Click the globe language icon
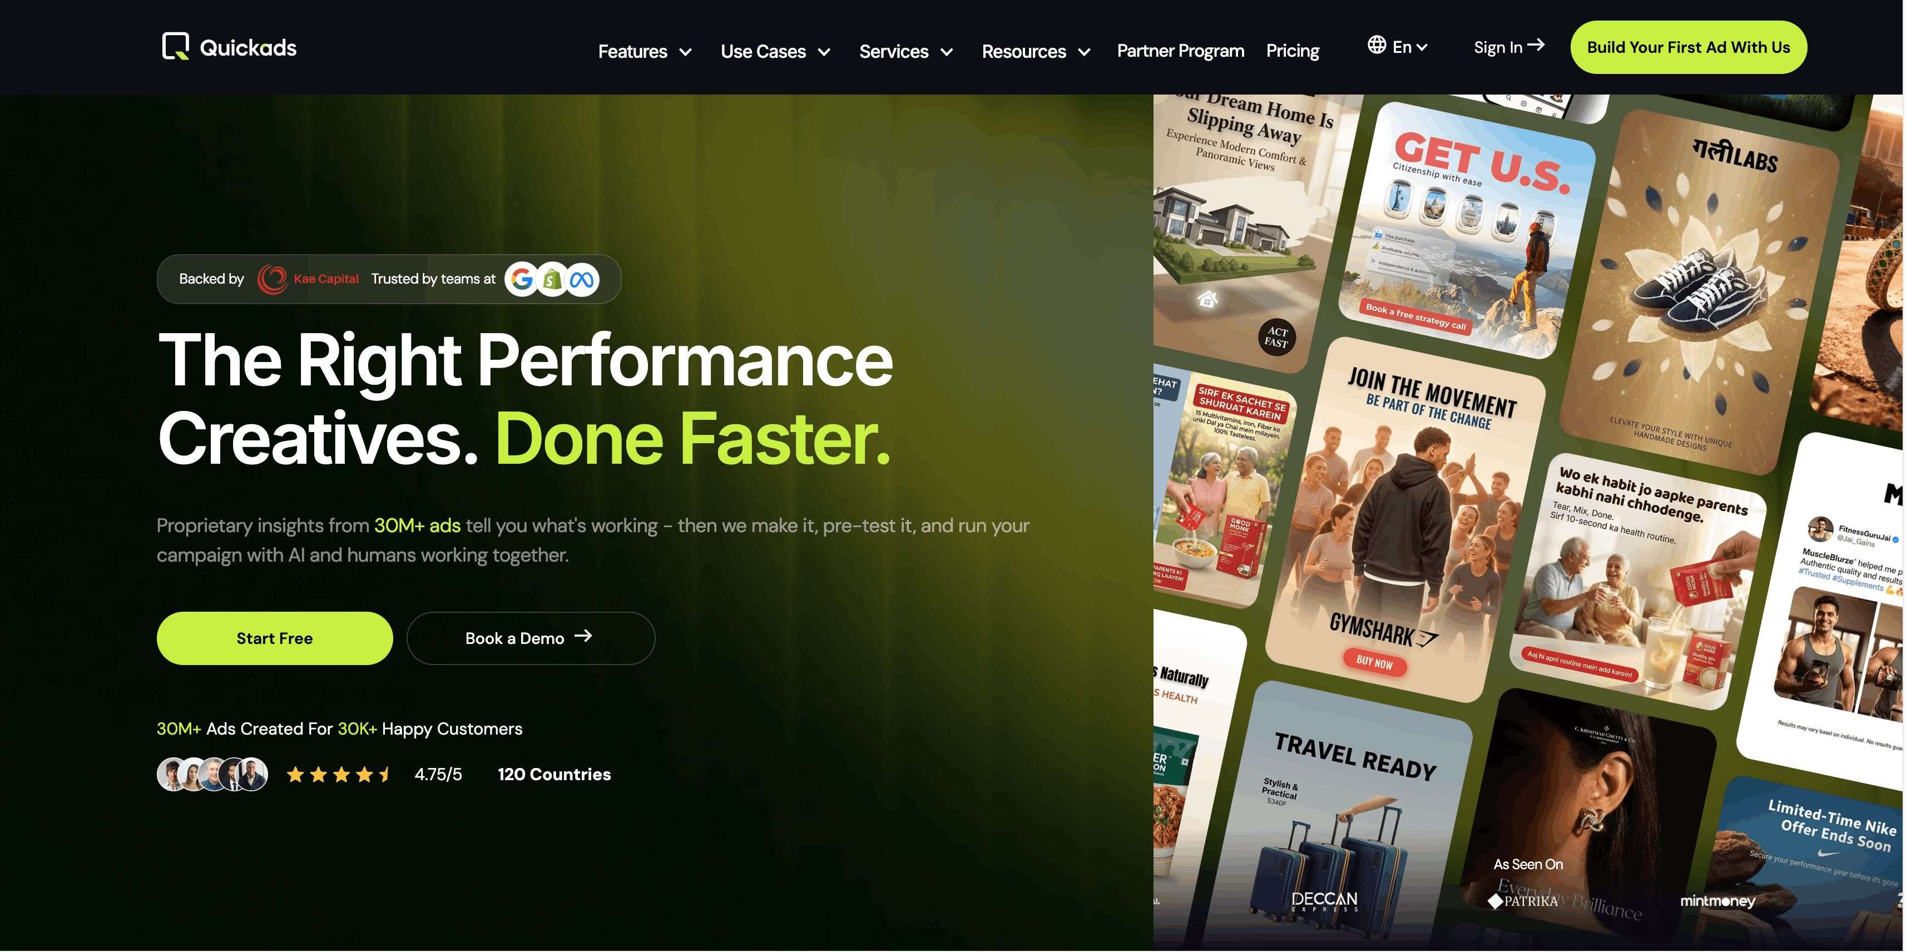Image resolution: width=1906 pixels, height=952 pixels. coord(1376,45)
